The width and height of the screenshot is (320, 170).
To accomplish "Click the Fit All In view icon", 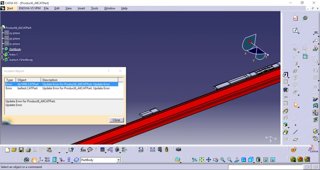I will (x=202, y=160).
